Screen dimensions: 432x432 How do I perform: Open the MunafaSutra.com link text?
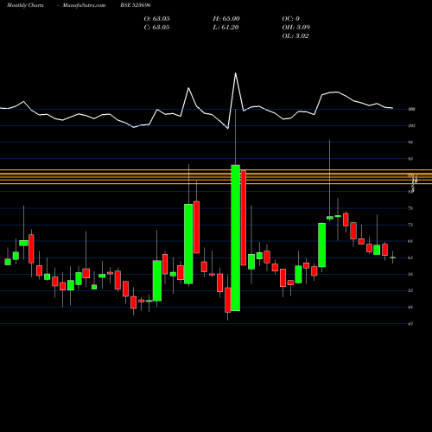[x=84, y=5]
